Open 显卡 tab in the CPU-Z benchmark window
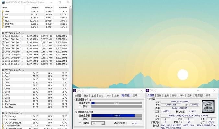 [117, 96]
